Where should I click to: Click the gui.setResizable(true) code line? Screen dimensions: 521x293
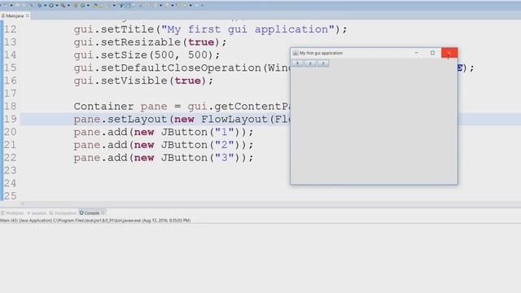point(150,42)
